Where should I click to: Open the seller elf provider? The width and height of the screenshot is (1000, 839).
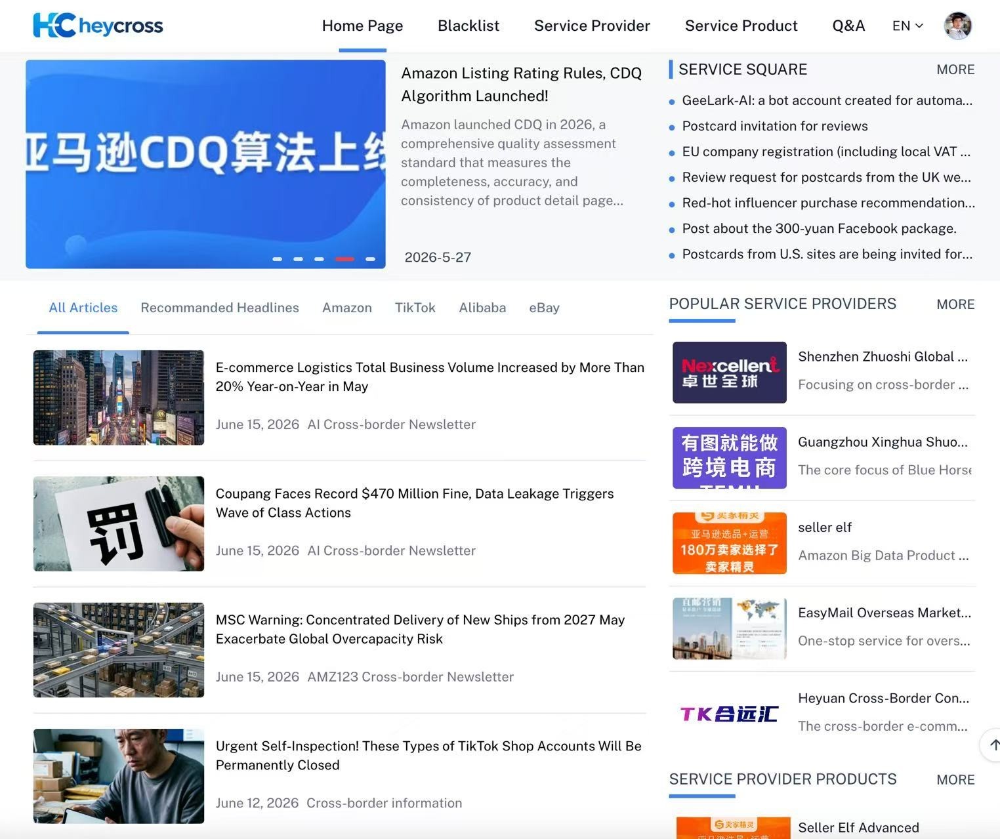pyautogui.click(x=825, y=527)
